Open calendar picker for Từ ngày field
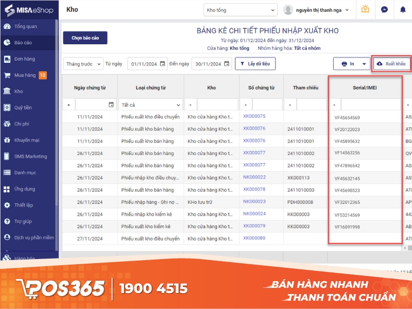Viewport: 412px width, 309px height. [x=163, y=63]
